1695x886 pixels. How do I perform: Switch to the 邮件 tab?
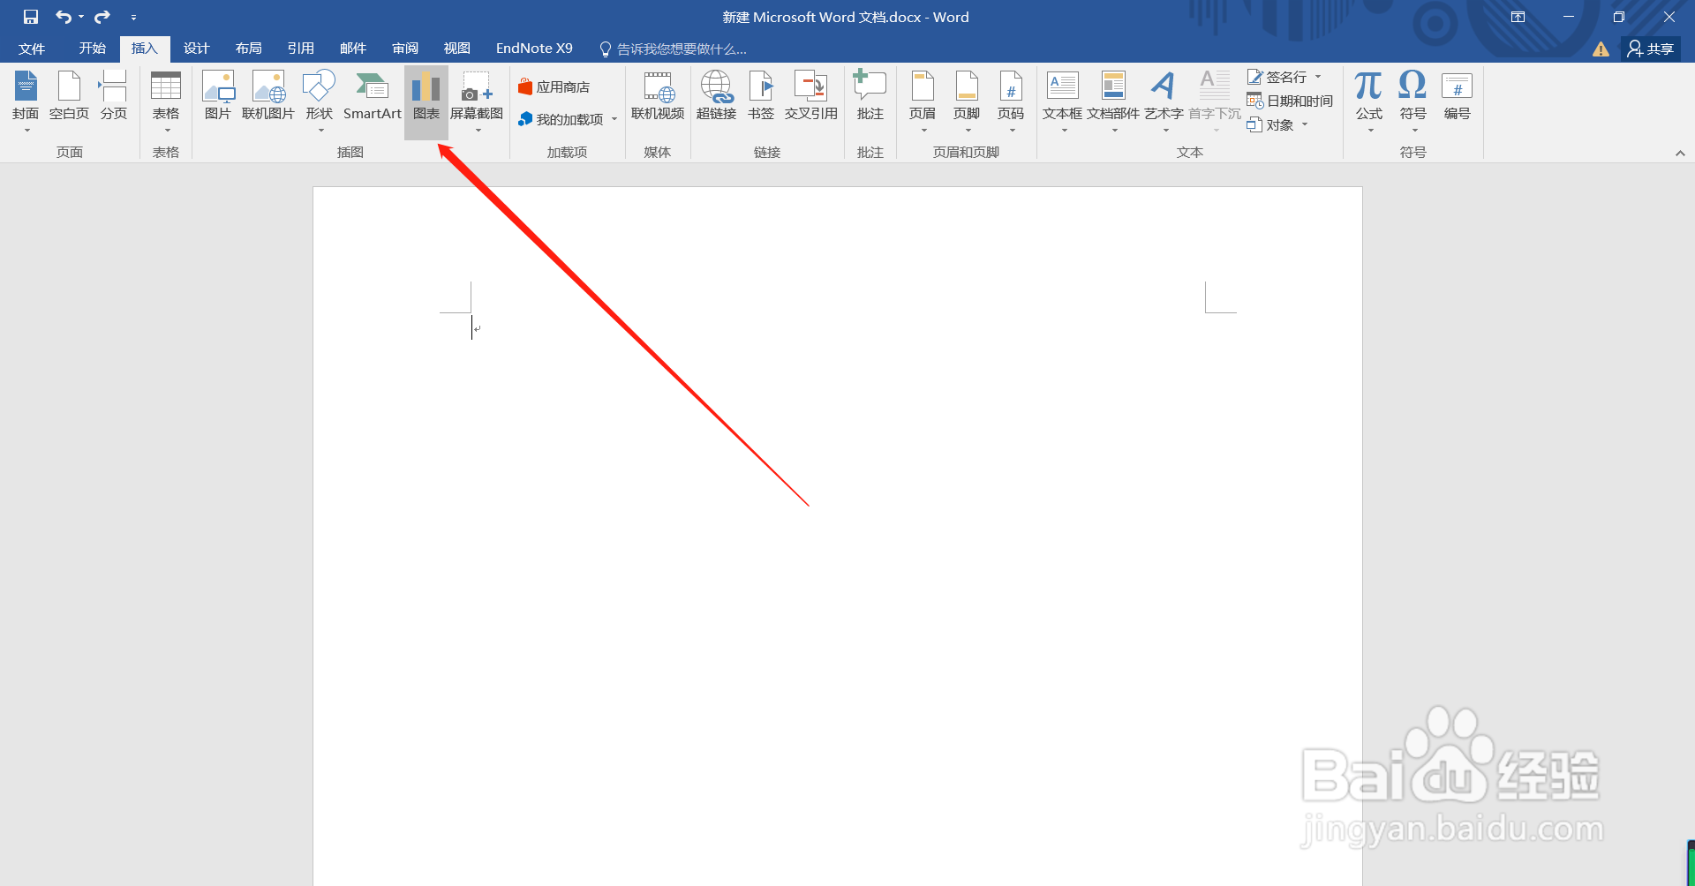point(352,49)
